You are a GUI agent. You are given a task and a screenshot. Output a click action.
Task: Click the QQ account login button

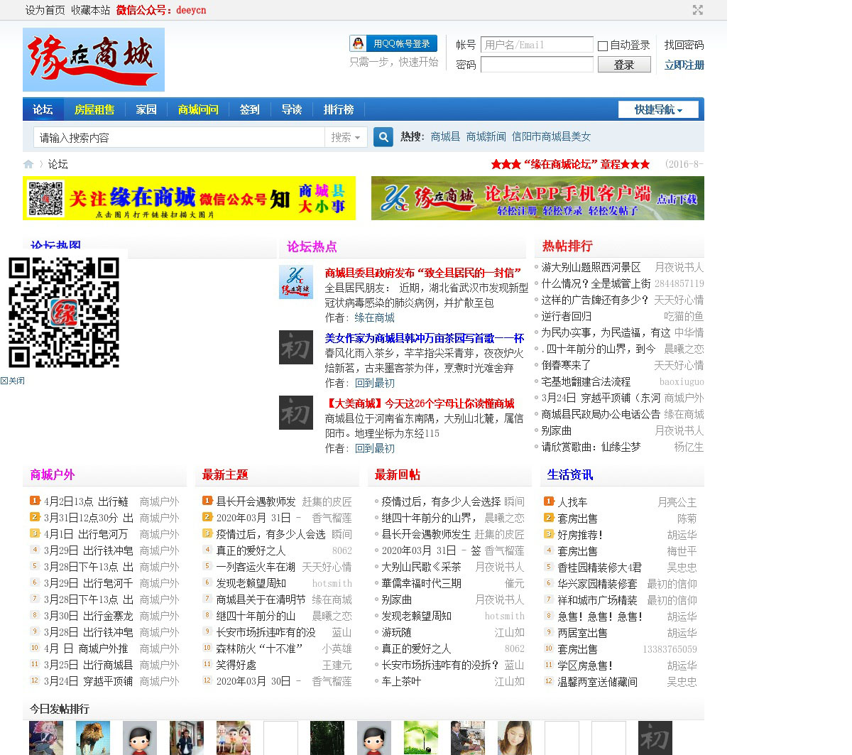[393, 44]
